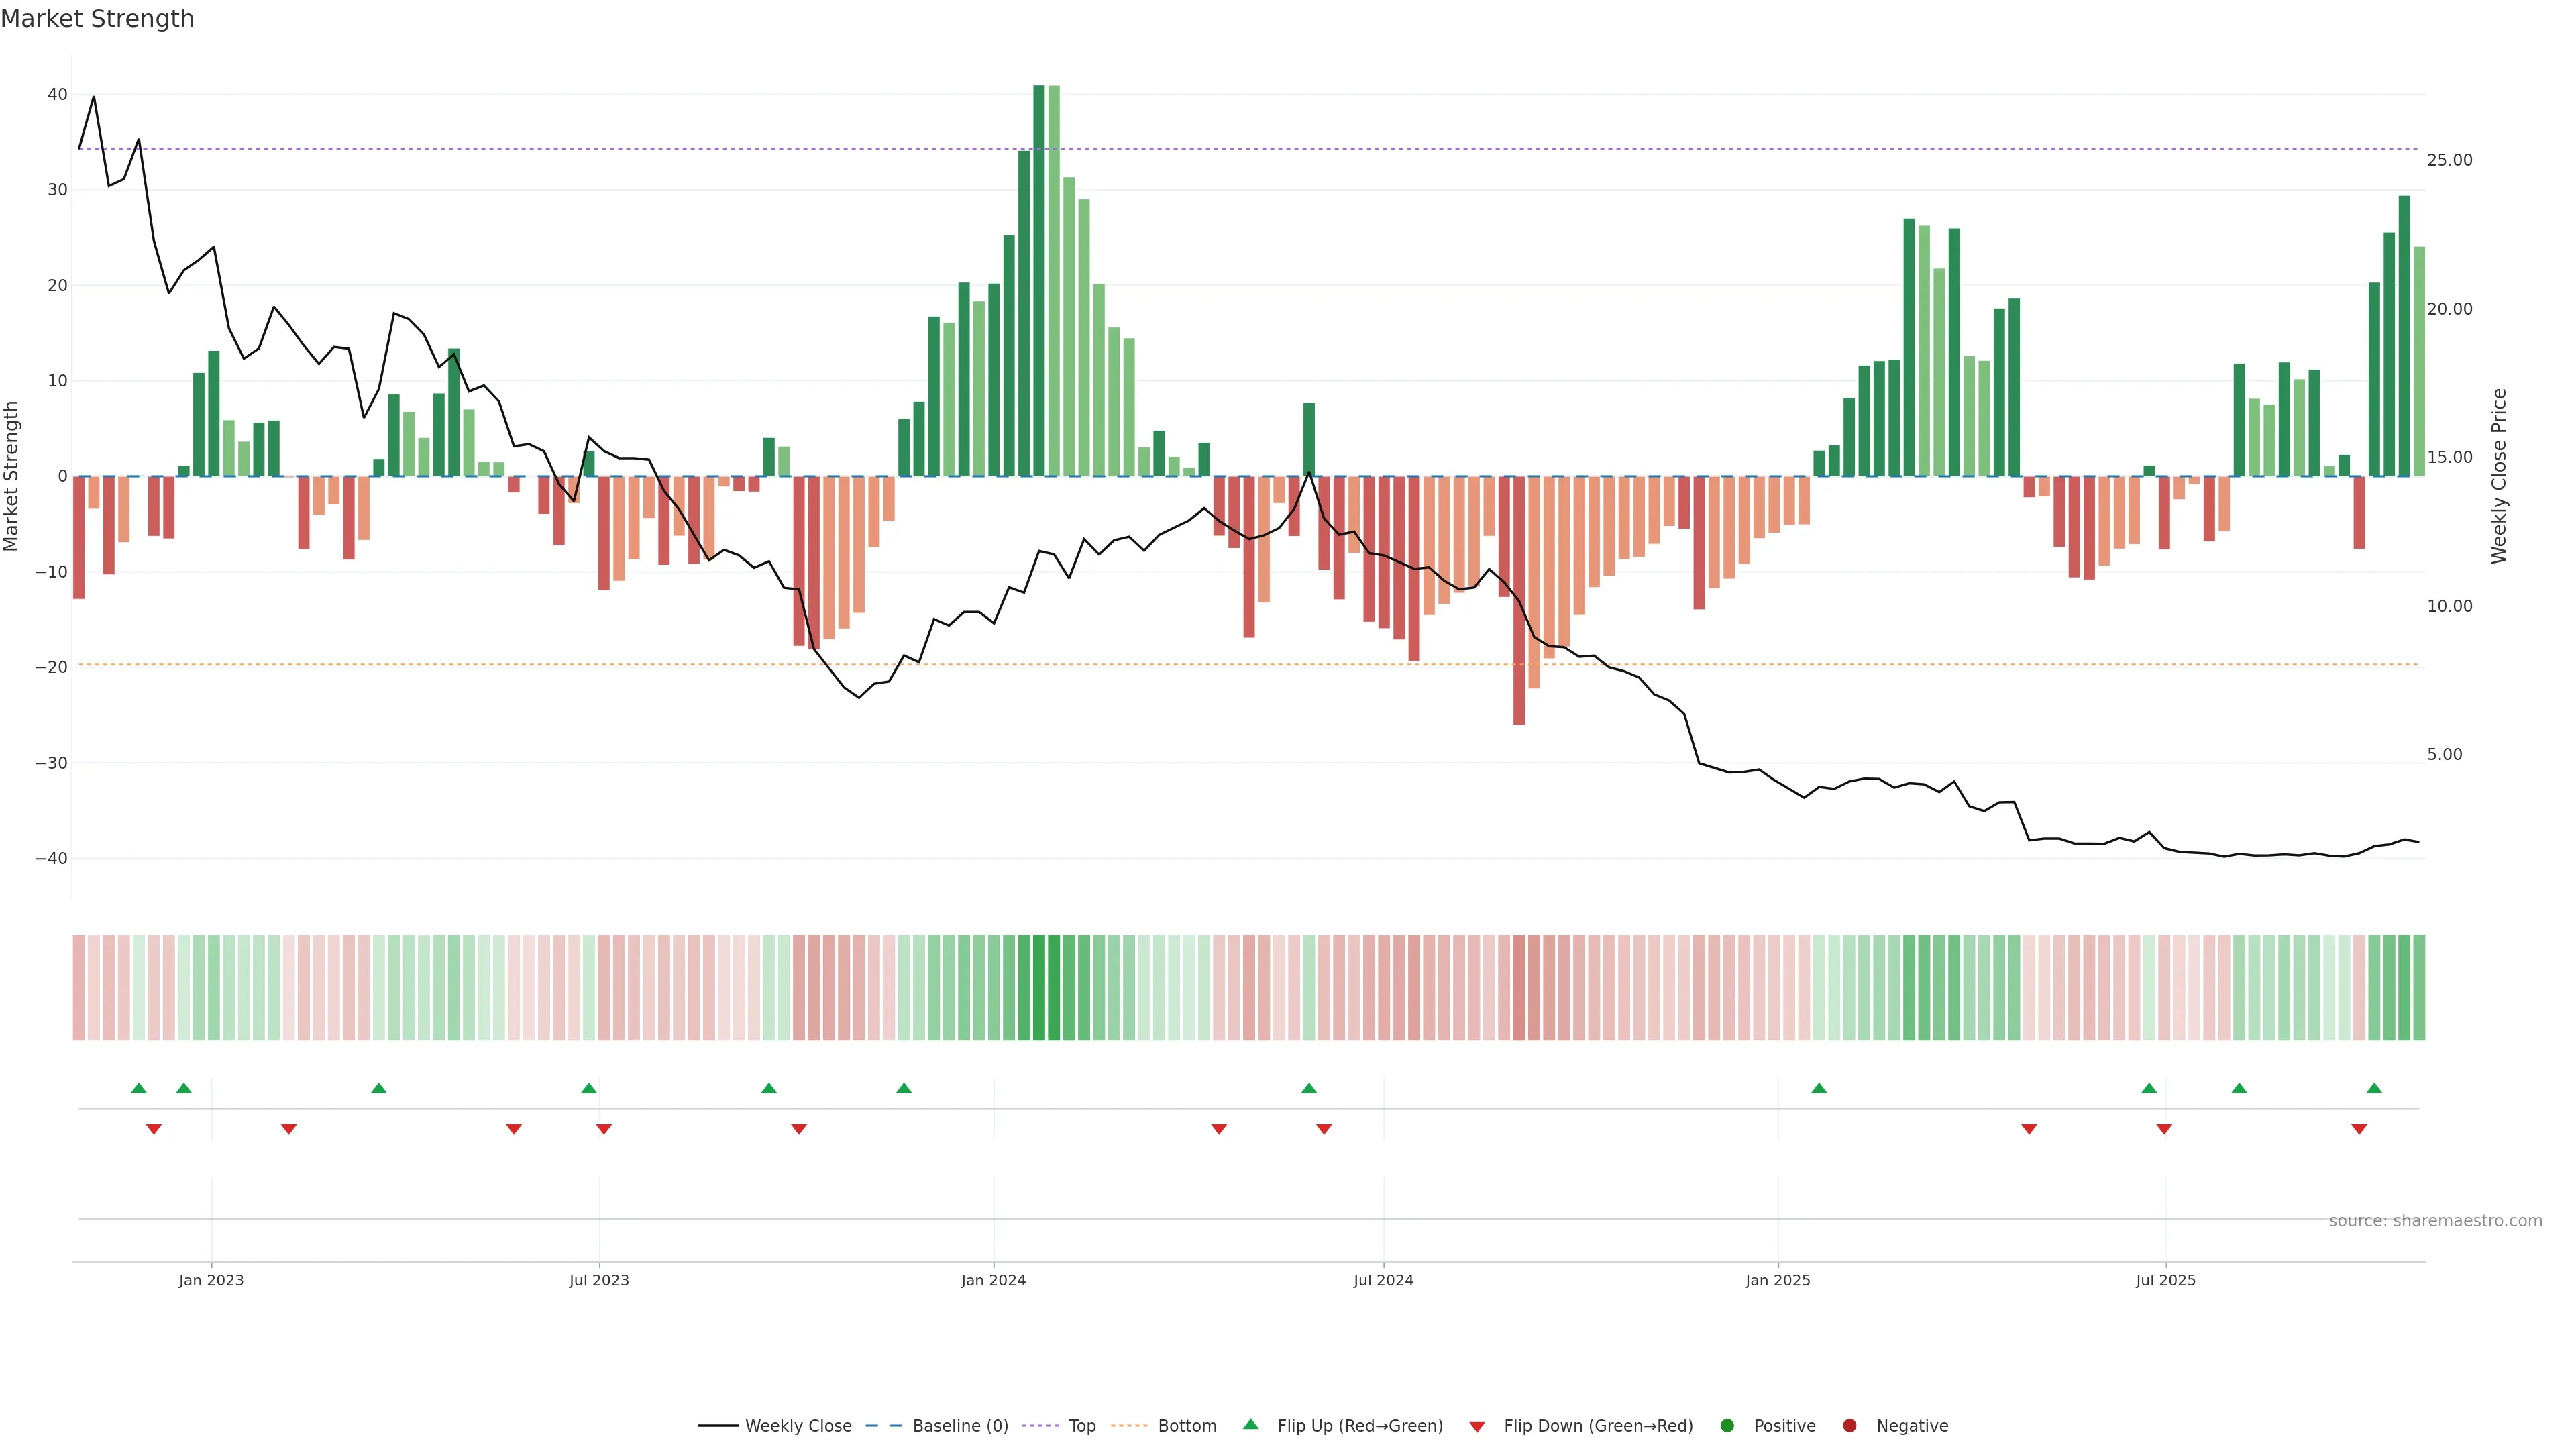Image resolution: width=2576 pixels, height=1449 pixels.
Task: Click the red Flip Down legend triangle
Action: coord(1477,1427)
